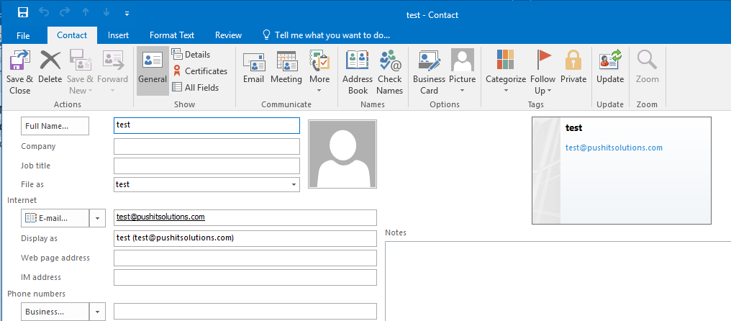Expand More communicate options
The width and height of the screenshot is (731, 321).
point(319,72)
